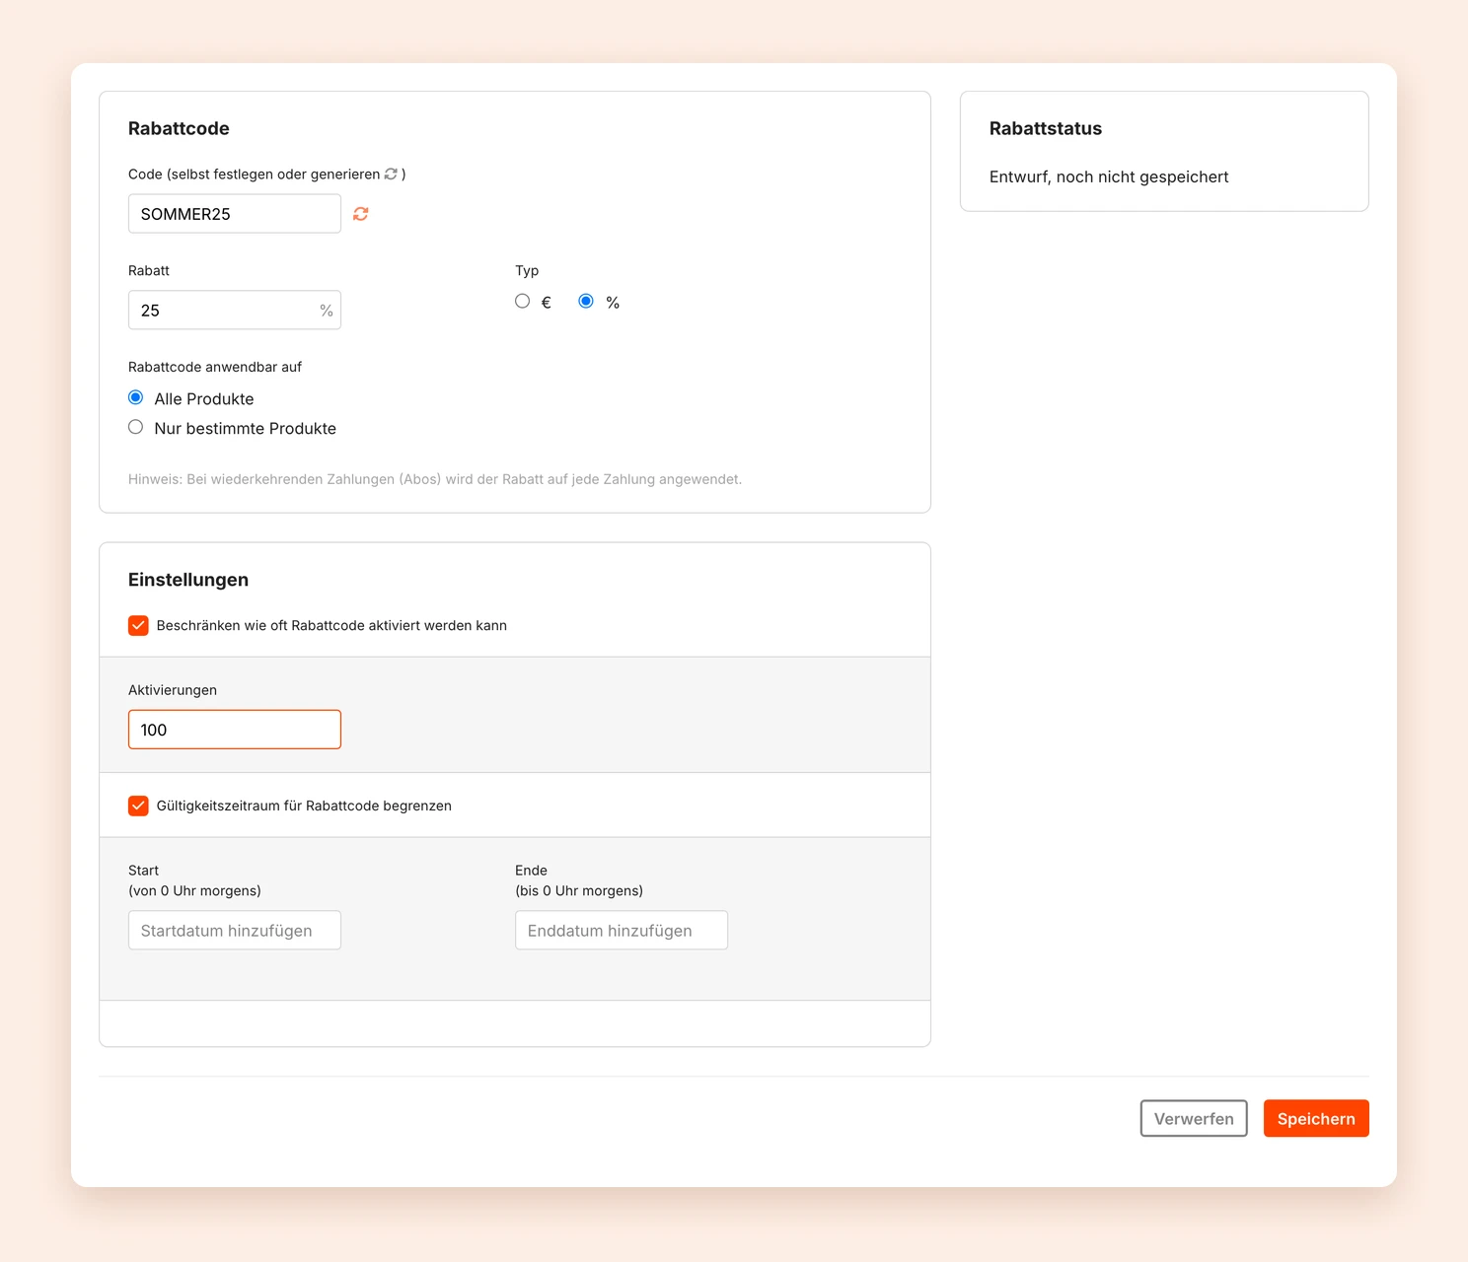Select the percent discount type radio
The height and width of the screenshot is (1262, 1468).
[586, 301]
